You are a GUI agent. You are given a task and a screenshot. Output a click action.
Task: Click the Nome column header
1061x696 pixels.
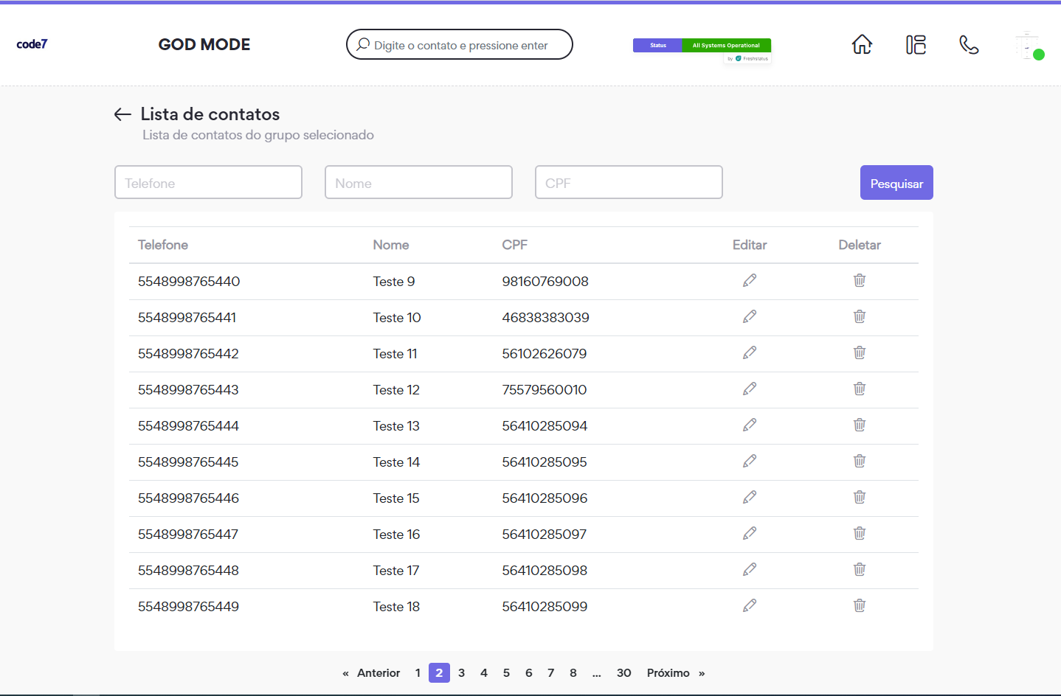(391, 245)
